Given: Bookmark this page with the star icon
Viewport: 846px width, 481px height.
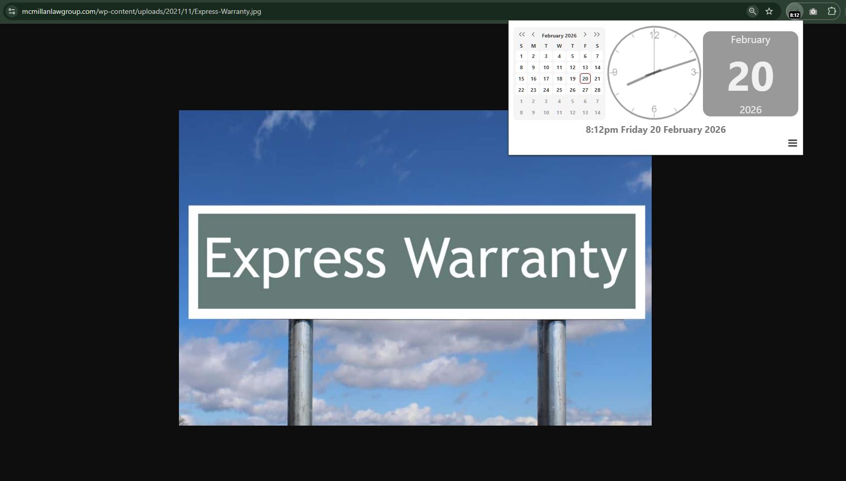Looking at the screenshot, I should click(x=769, y=11).
